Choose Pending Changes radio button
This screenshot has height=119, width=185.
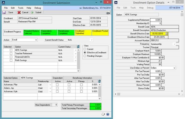85,56
